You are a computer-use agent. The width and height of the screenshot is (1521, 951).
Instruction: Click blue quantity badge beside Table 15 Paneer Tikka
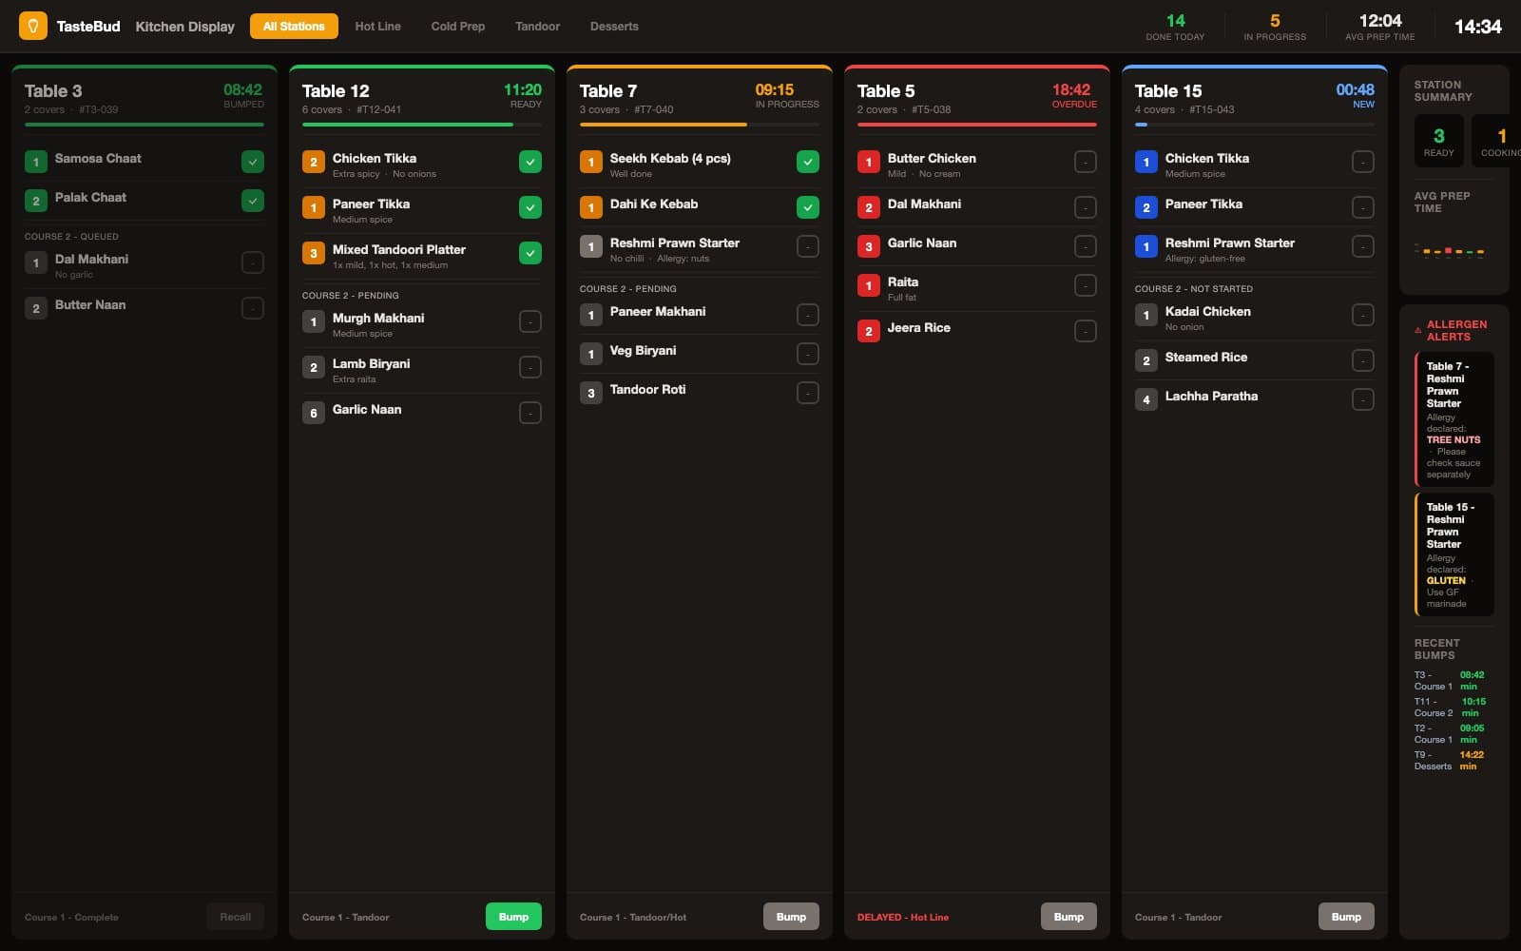(1146, 207)
